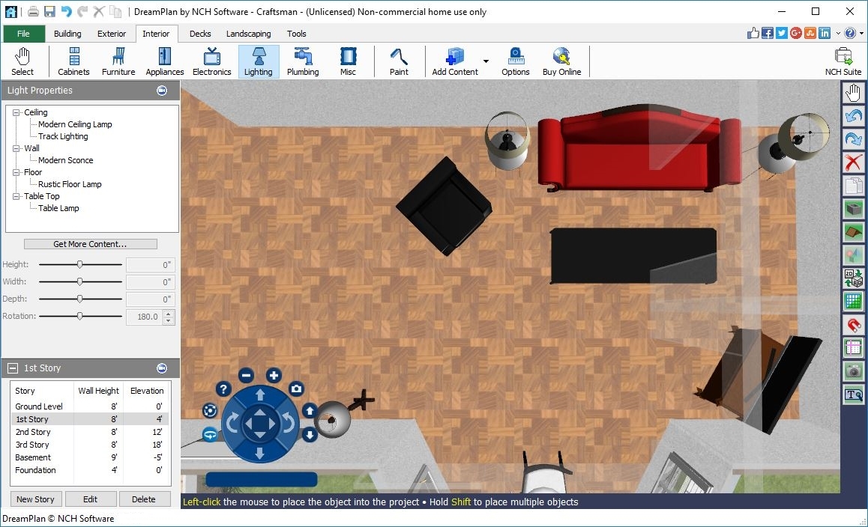Open the Paint tool

point(399,61)
